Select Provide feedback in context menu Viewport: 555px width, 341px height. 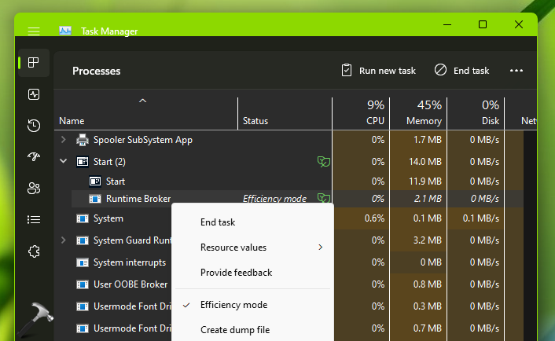coord(236,273)
